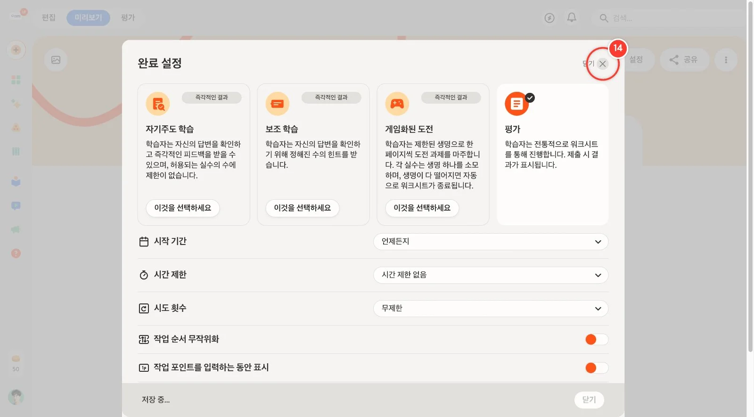754x417 pixels.
Task: Click the page vertical scrollbar
Action: coord(750,177)
